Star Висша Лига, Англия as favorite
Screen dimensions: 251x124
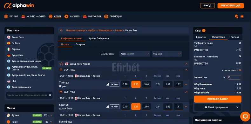pos(61,64)
